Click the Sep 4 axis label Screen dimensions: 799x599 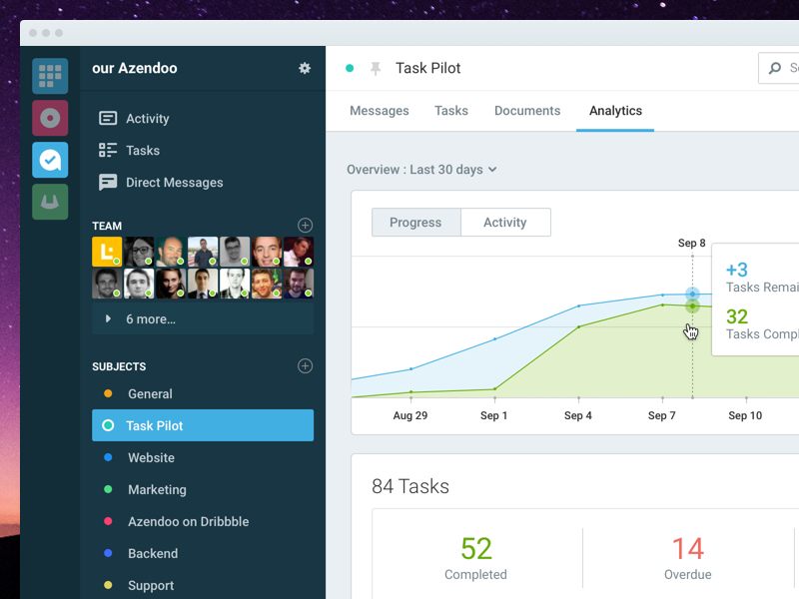pos(578,415)
